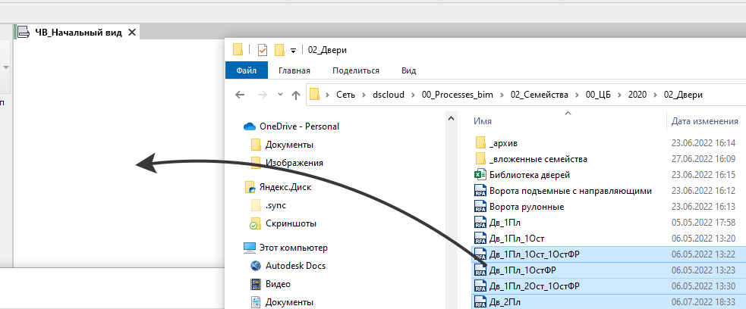Open Customize Quick Access Toolbar dropdown
746x309 pixels.
[294, 50]
